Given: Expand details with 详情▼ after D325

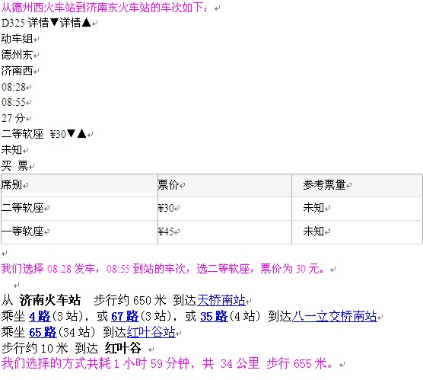Looking at the screenshot, I should tap(43, 23).
